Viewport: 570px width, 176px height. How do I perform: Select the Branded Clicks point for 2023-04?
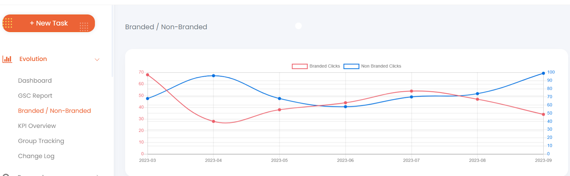pyautogui.click(x=213, y=121)
